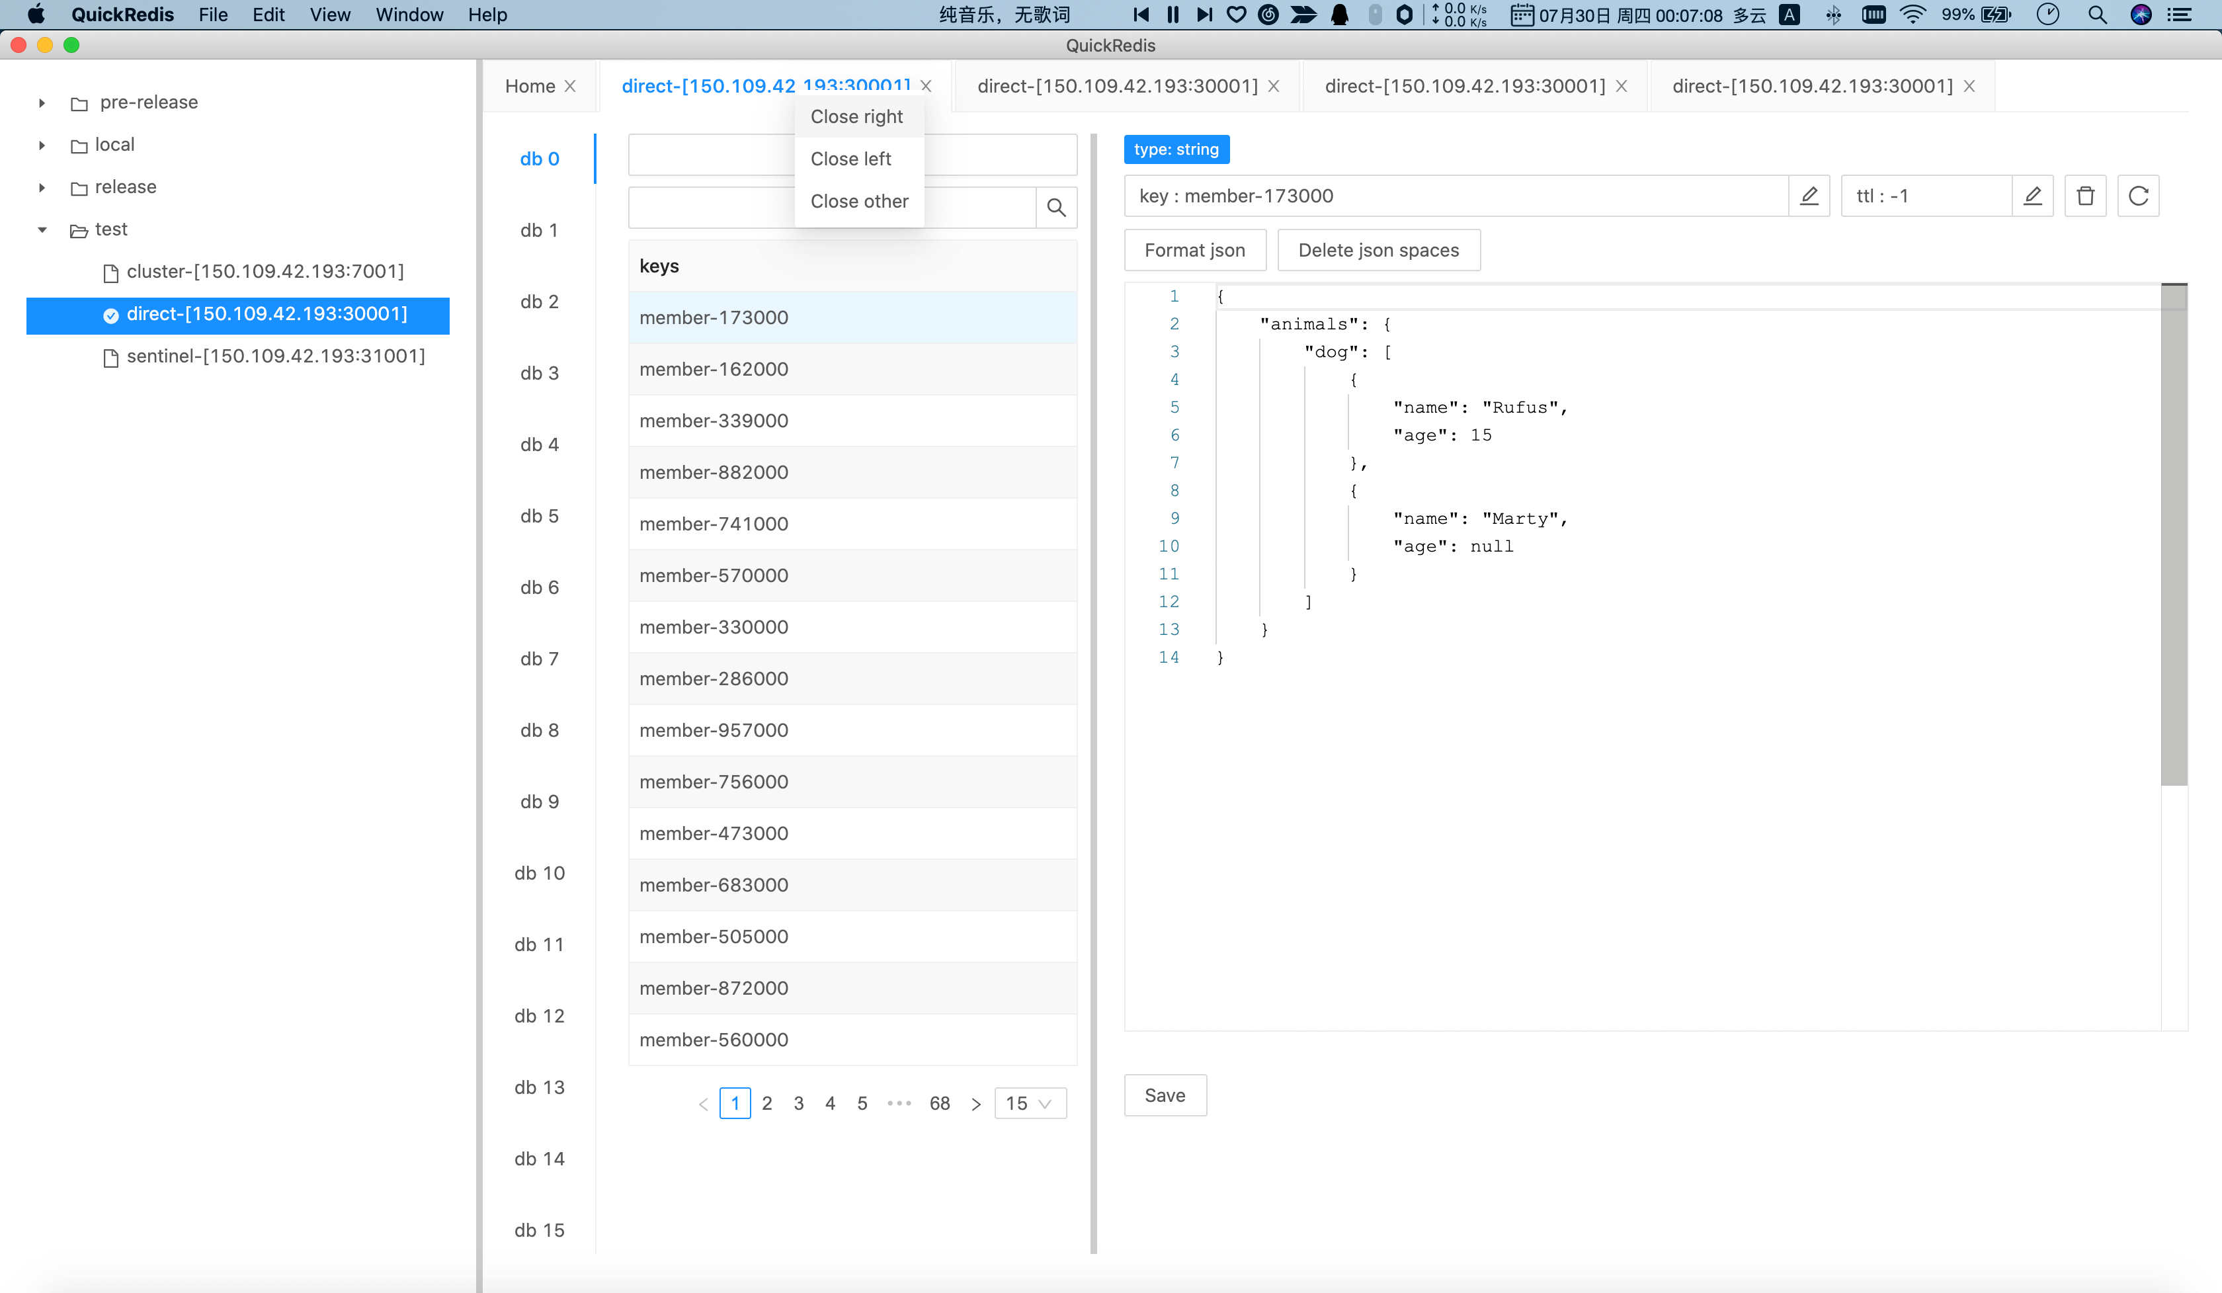Refresh key value with reload icon
The height and width of the screenshot is (1293, 2222).
[2138, 196]
